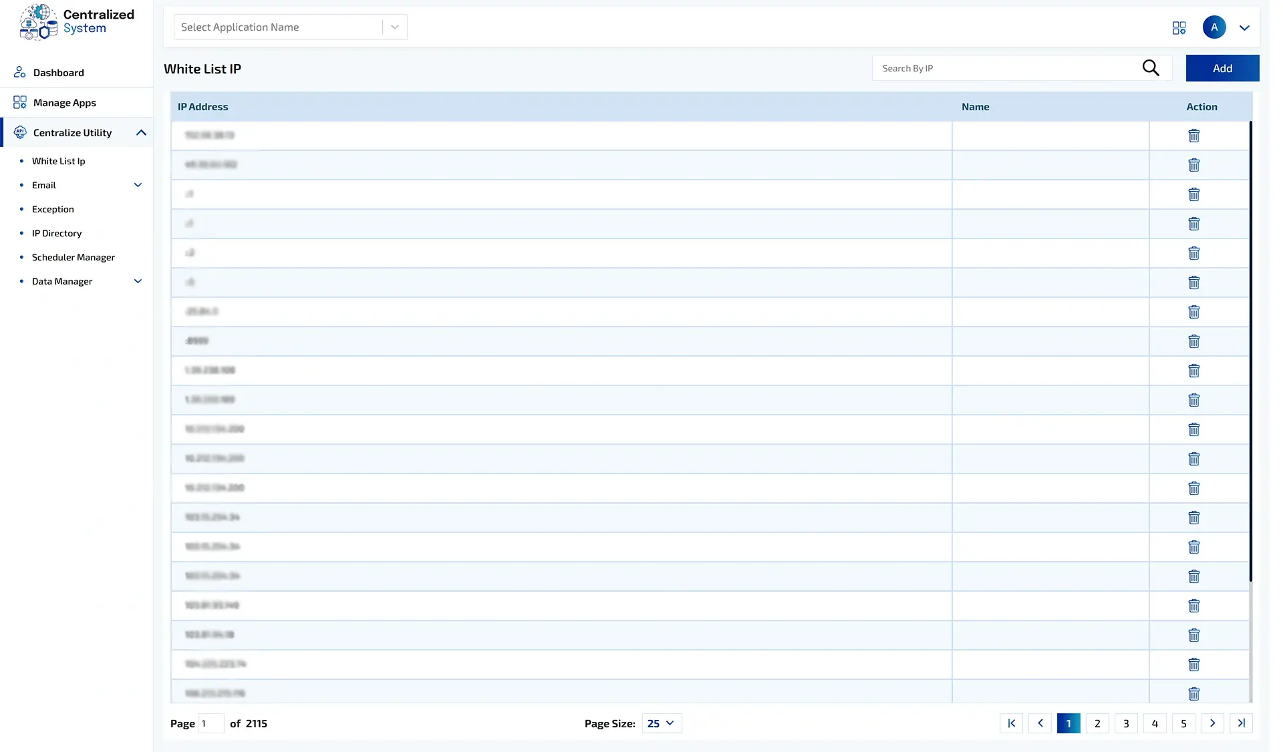Open the apps grid icon in header

(1179, 27)
